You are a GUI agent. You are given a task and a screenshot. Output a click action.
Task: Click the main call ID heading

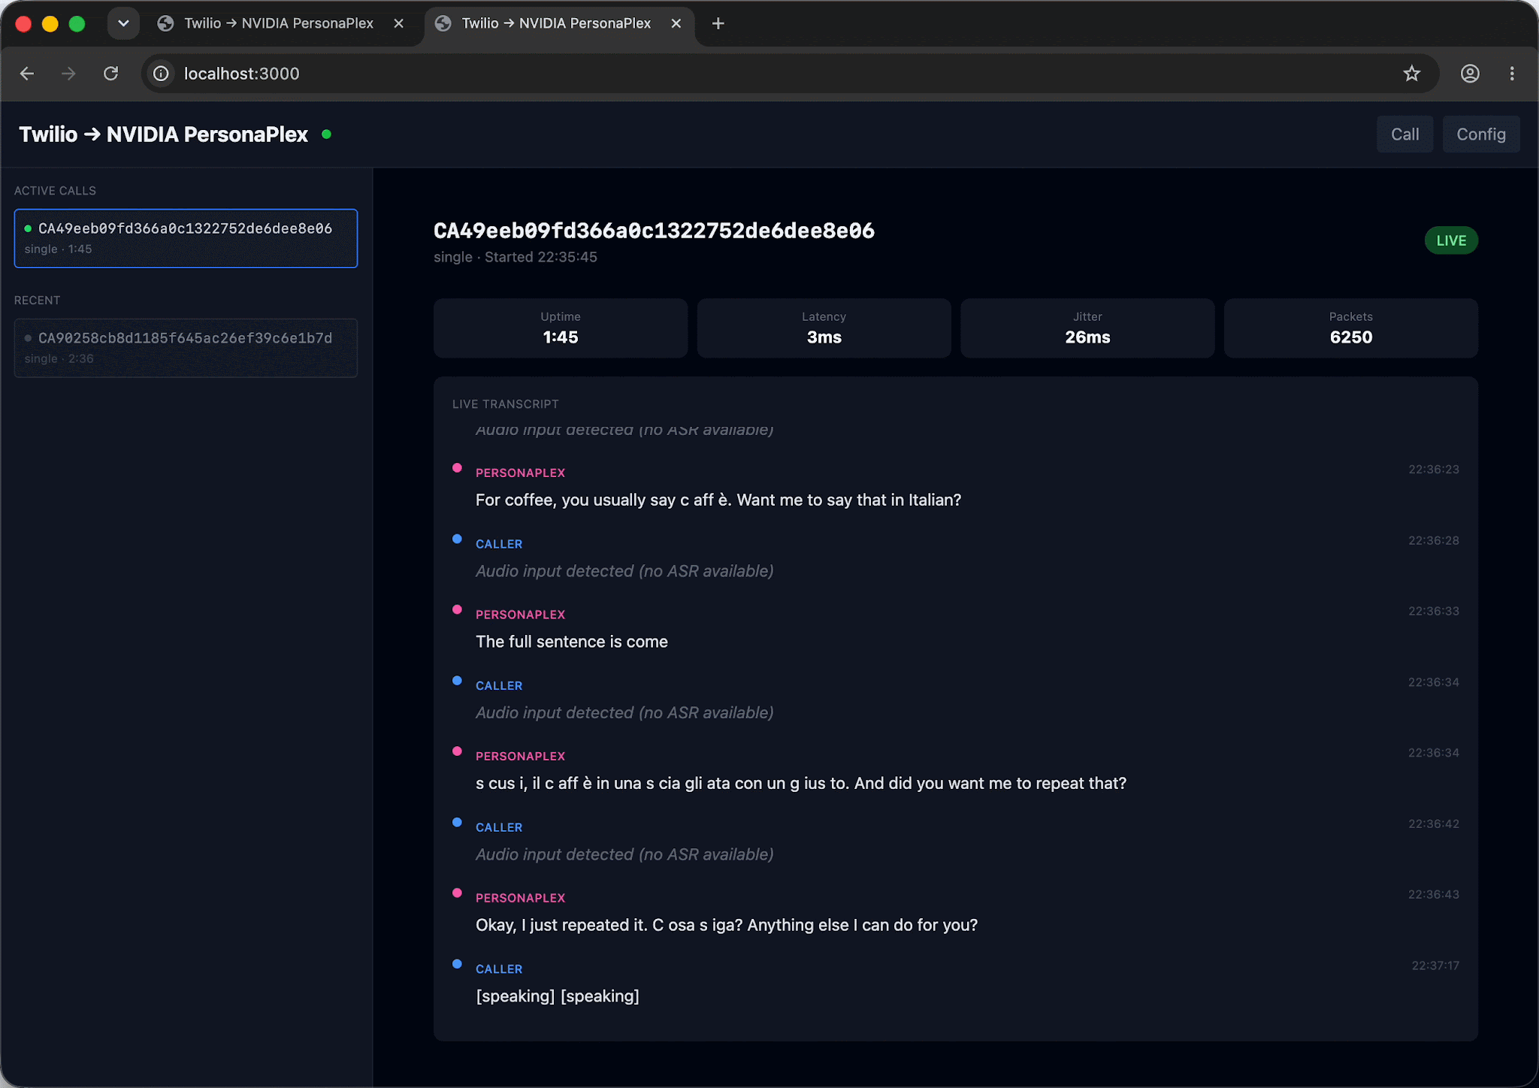(x=654, y=231)
